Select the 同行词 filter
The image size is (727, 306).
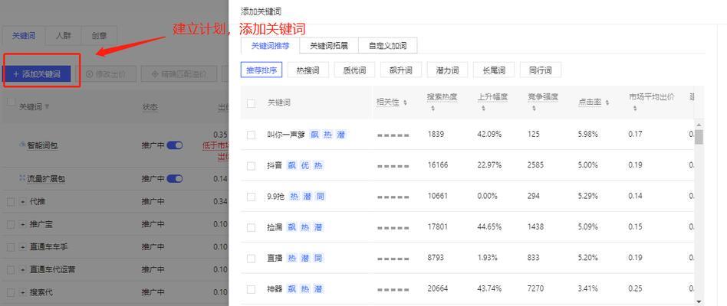pos(540,70)
